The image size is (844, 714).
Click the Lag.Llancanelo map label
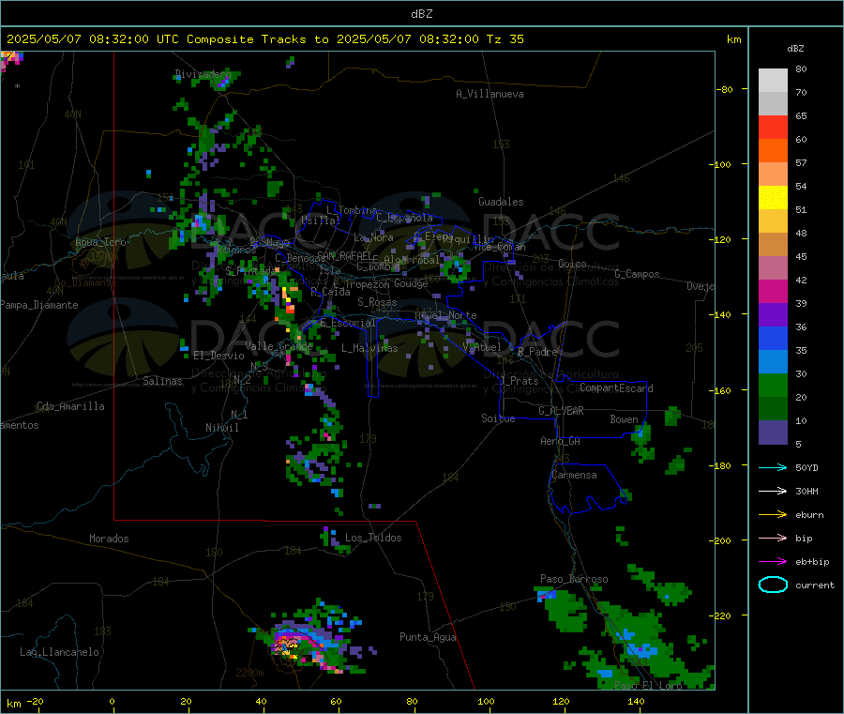(x=59, y=652)
